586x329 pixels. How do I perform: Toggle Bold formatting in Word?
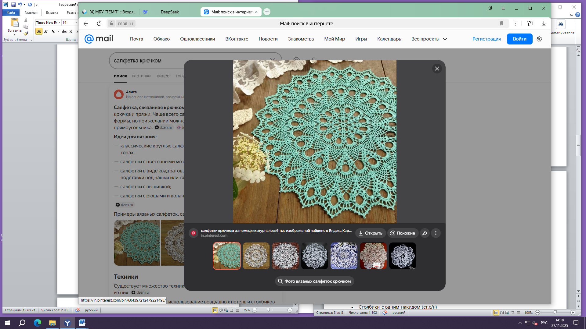[x=39, y=31]
